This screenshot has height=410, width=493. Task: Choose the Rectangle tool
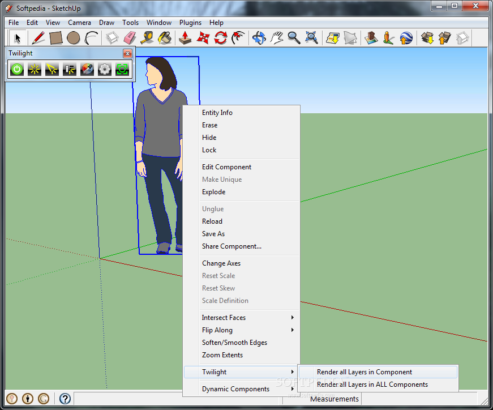[55, 38]
